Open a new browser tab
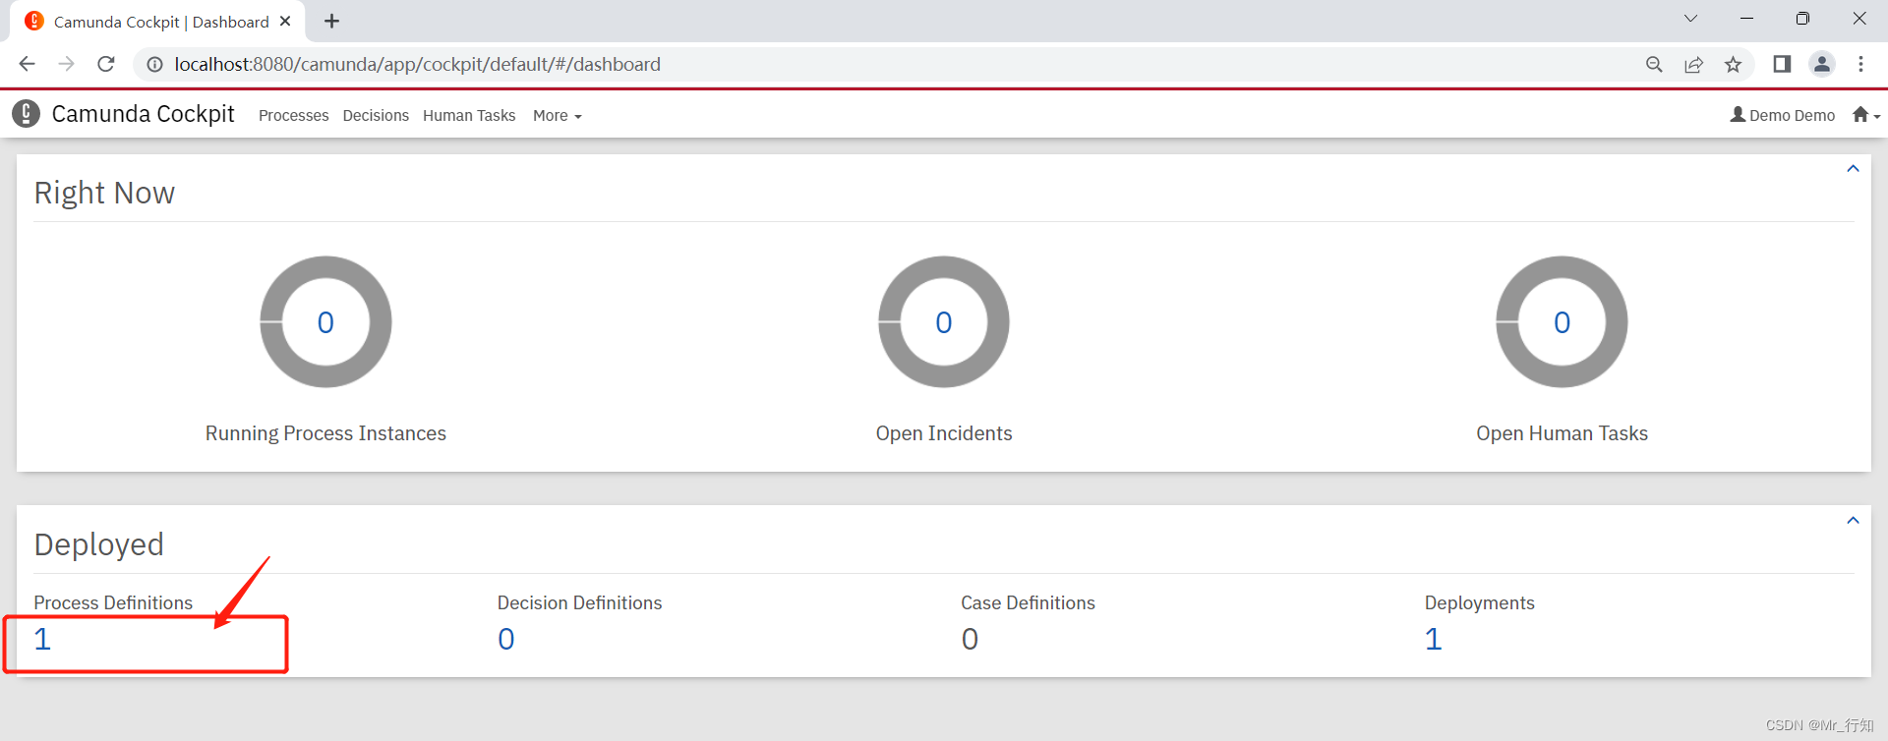This screenshot has width=1888, height=741. pyautogui.click(x=332, y=21)
